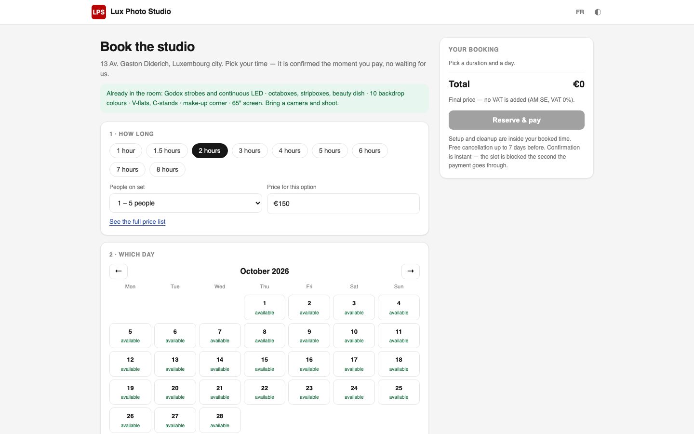Choose October 27 on the calendar
Image resolution: width=694 pixels, height=434 pixels.
click(x=175, y=420)
